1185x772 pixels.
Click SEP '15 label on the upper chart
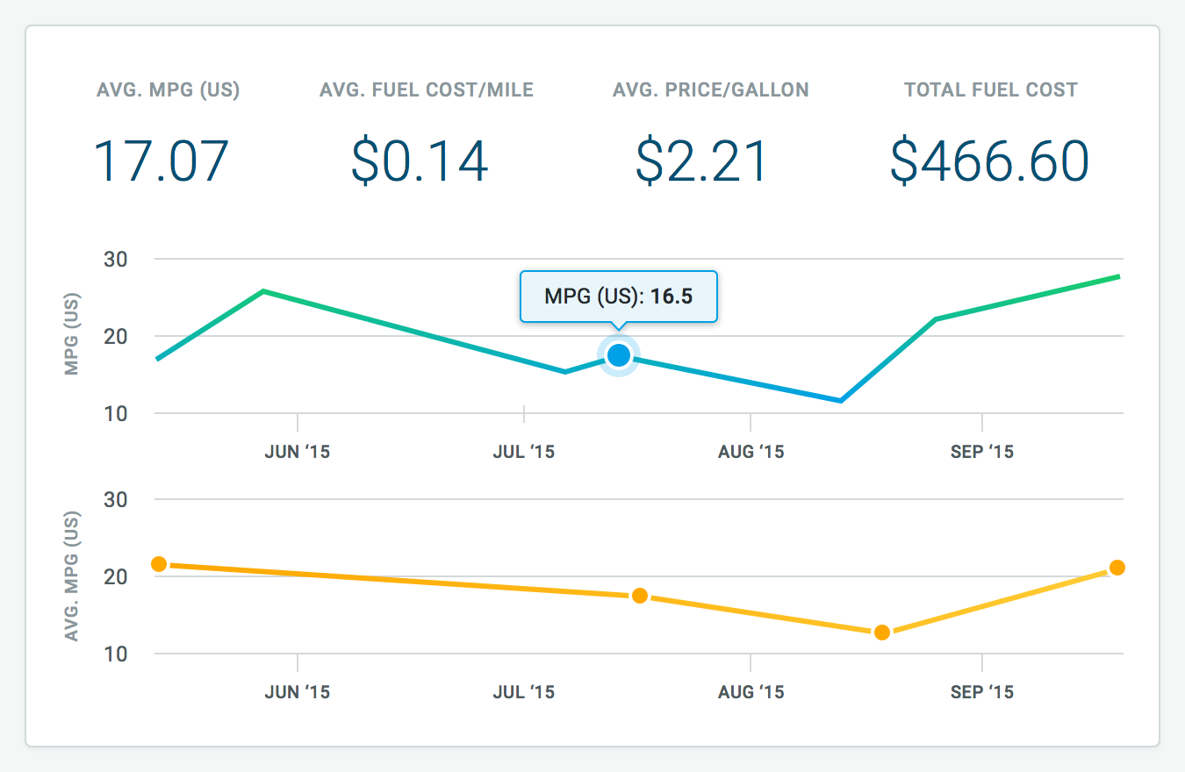[x=982, y=452]
